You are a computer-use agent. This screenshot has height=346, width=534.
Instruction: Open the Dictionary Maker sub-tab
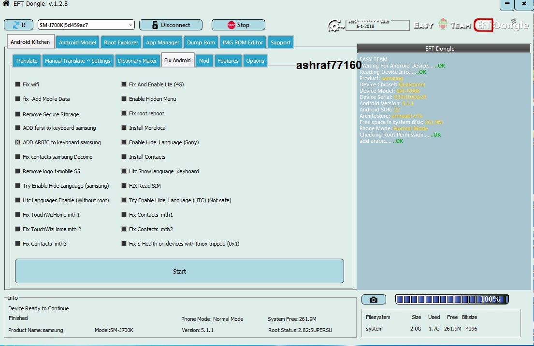pyautogui.click(x=137, y=60)
